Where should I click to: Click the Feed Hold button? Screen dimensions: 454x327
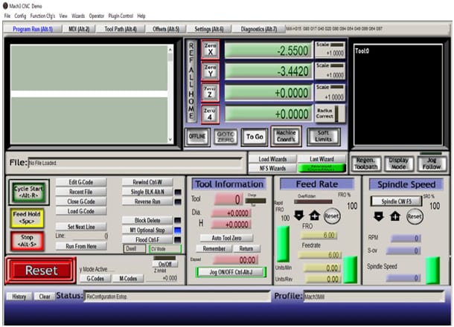tap(27, 218)
